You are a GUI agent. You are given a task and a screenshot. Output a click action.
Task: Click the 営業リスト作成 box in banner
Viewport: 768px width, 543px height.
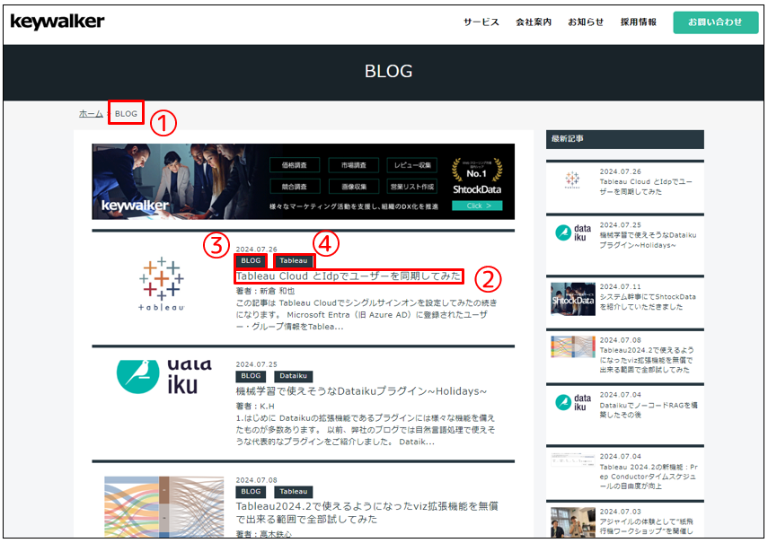[412, 187]
